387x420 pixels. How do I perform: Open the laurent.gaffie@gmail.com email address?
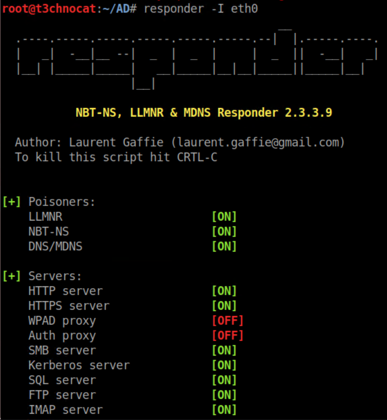(x=253, y=143)
